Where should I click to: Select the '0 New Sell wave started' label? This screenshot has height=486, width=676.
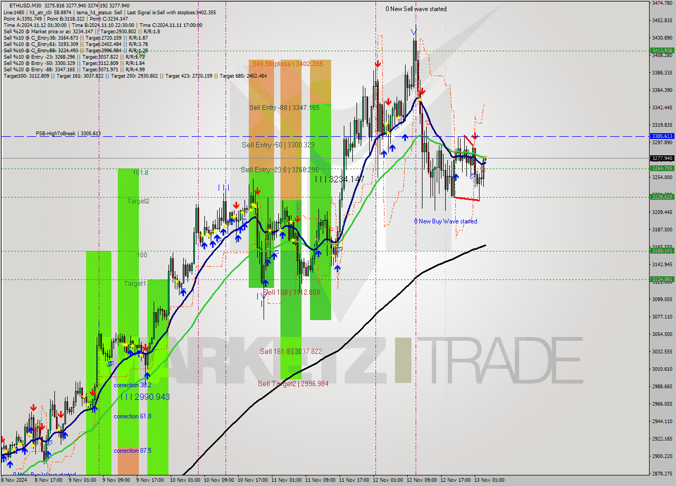pos(416,9)
